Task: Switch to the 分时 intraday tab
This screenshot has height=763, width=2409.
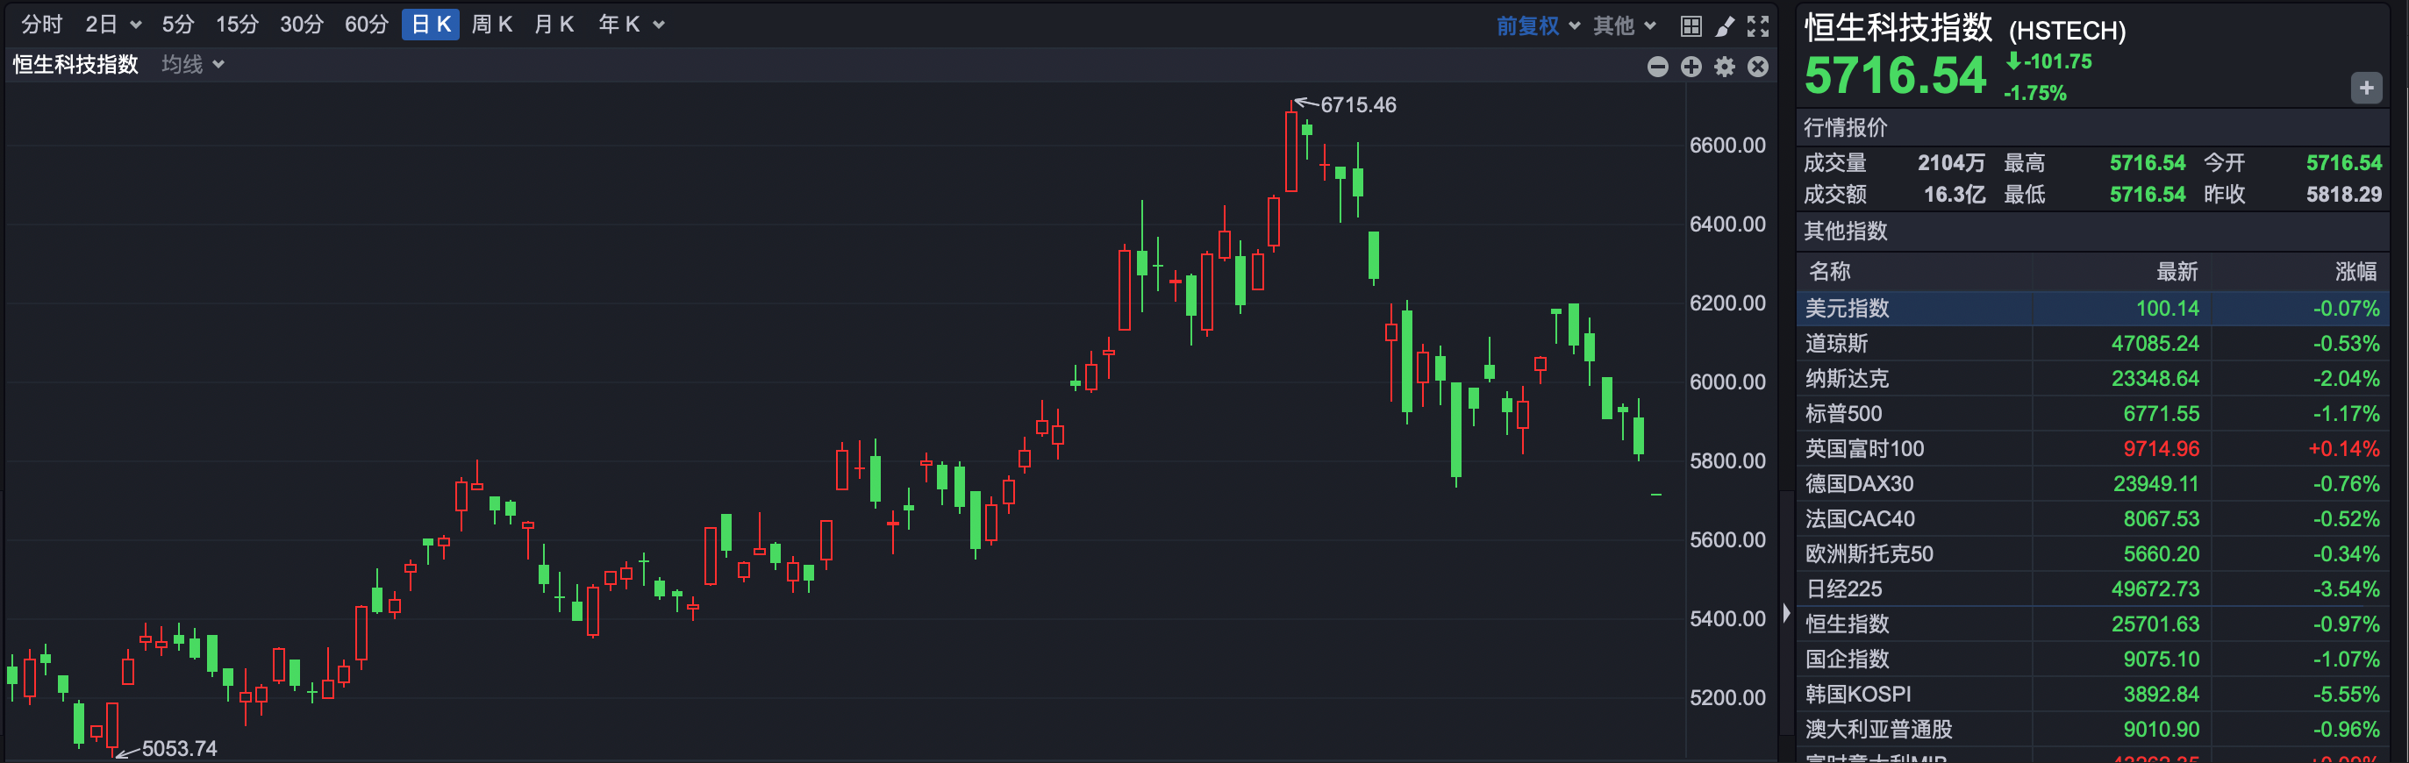Action: click(x=41, y=25)
